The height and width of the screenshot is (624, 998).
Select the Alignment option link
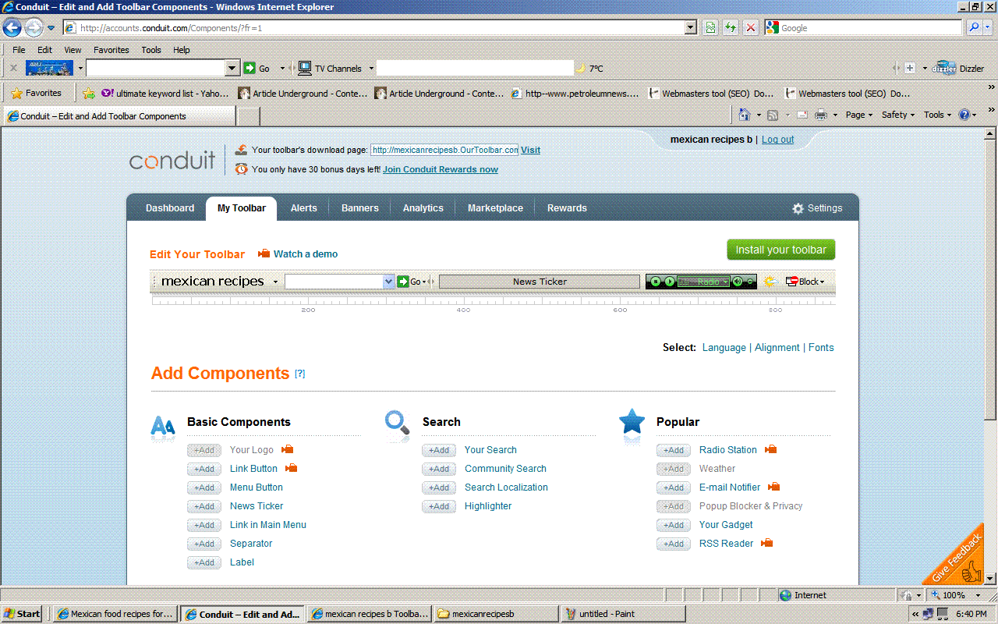(x=777, y=348)
